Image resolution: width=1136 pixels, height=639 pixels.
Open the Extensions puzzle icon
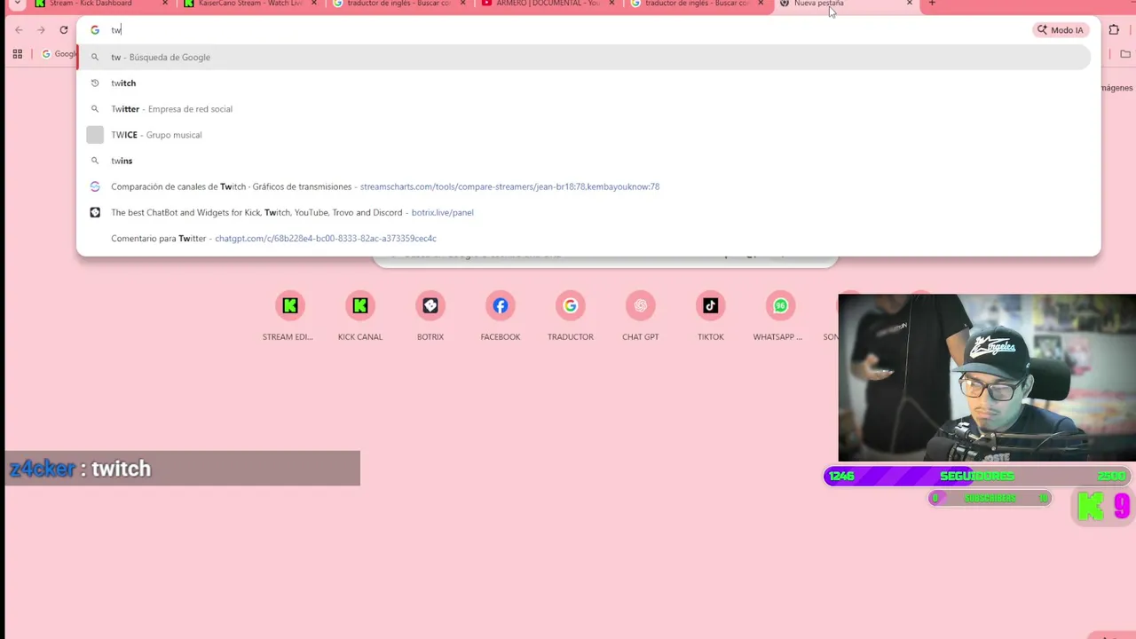[x=1115, y=30]
